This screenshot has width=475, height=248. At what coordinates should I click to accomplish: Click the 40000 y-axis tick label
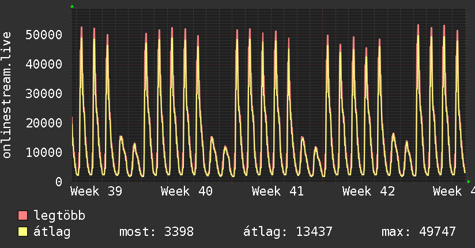tap(44, 64)
